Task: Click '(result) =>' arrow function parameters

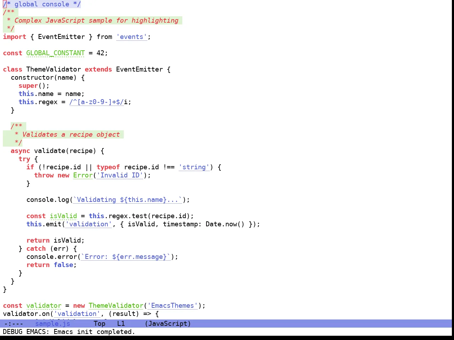Action: click(x=130, y=314)
